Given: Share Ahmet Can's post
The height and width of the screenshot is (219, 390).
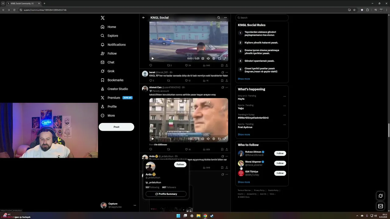Looking at the screenshot, I should point(227,149).
